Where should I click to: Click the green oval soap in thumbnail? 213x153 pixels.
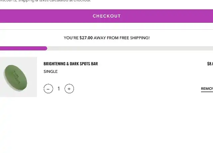coord(15,77)
